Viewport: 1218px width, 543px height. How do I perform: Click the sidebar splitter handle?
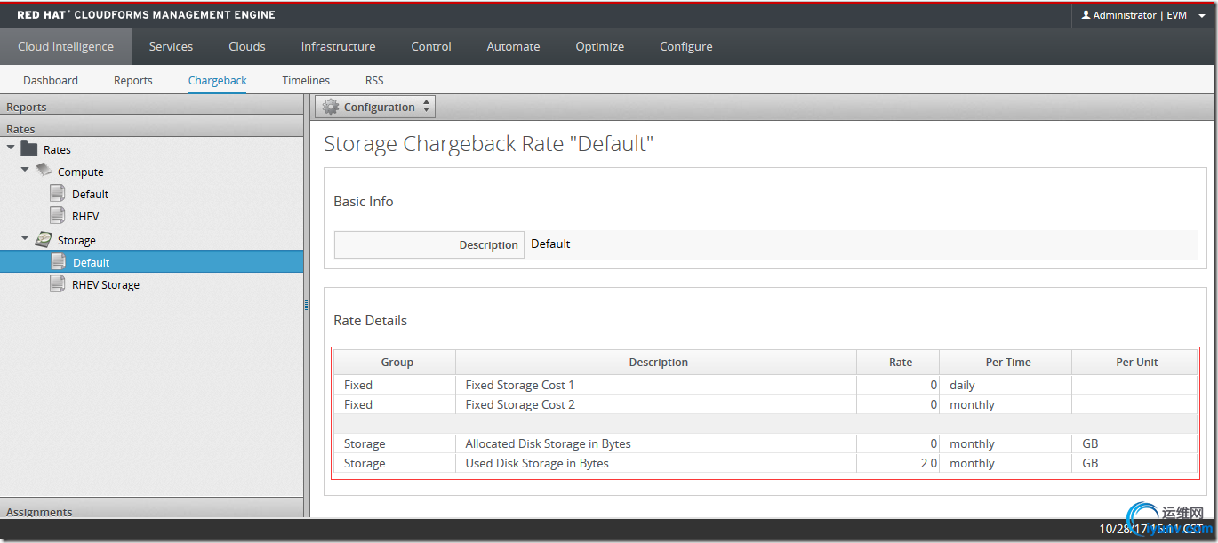pyautogui.click(x=306, y=305)
